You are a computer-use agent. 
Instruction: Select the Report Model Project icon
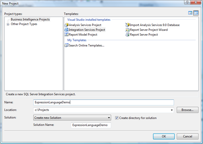click(66, 34)
